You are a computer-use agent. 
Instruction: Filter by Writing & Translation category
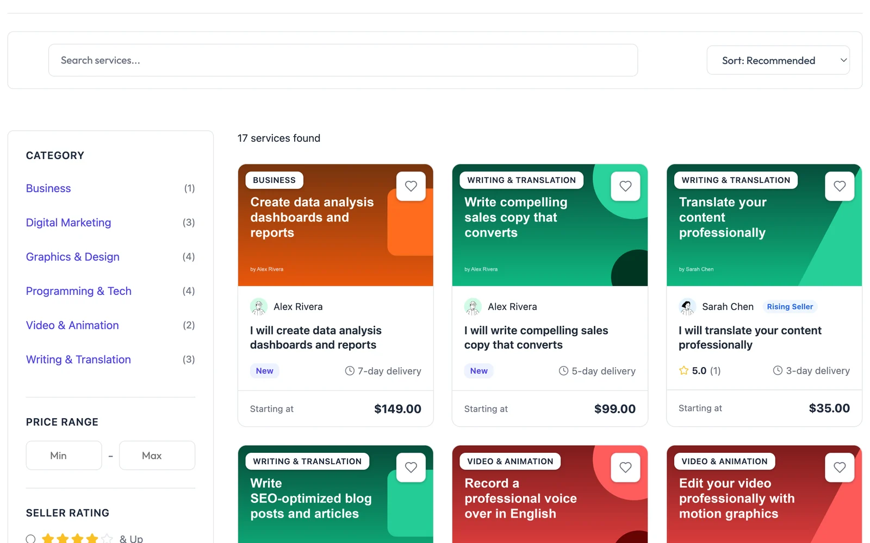pyautogui.click(x=78, y=359)
